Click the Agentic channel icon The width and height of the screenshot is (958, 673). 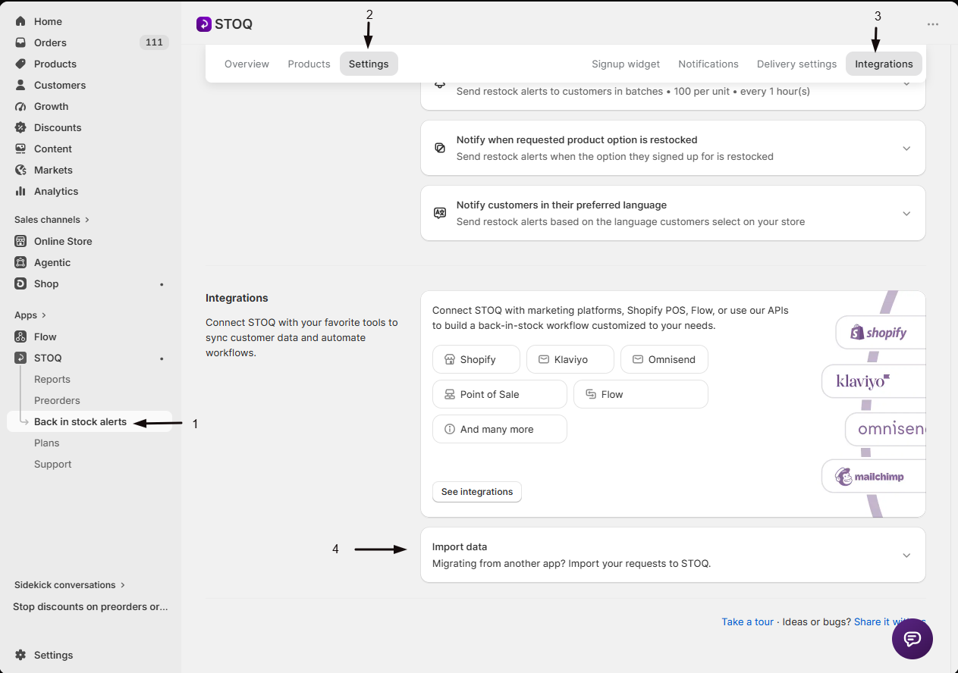click(20, 262)
